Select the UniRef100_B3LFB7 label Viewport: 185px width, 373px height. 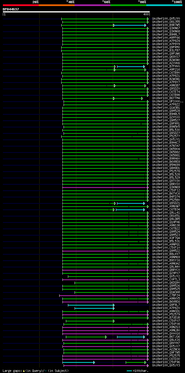click(x=166, y=50)
